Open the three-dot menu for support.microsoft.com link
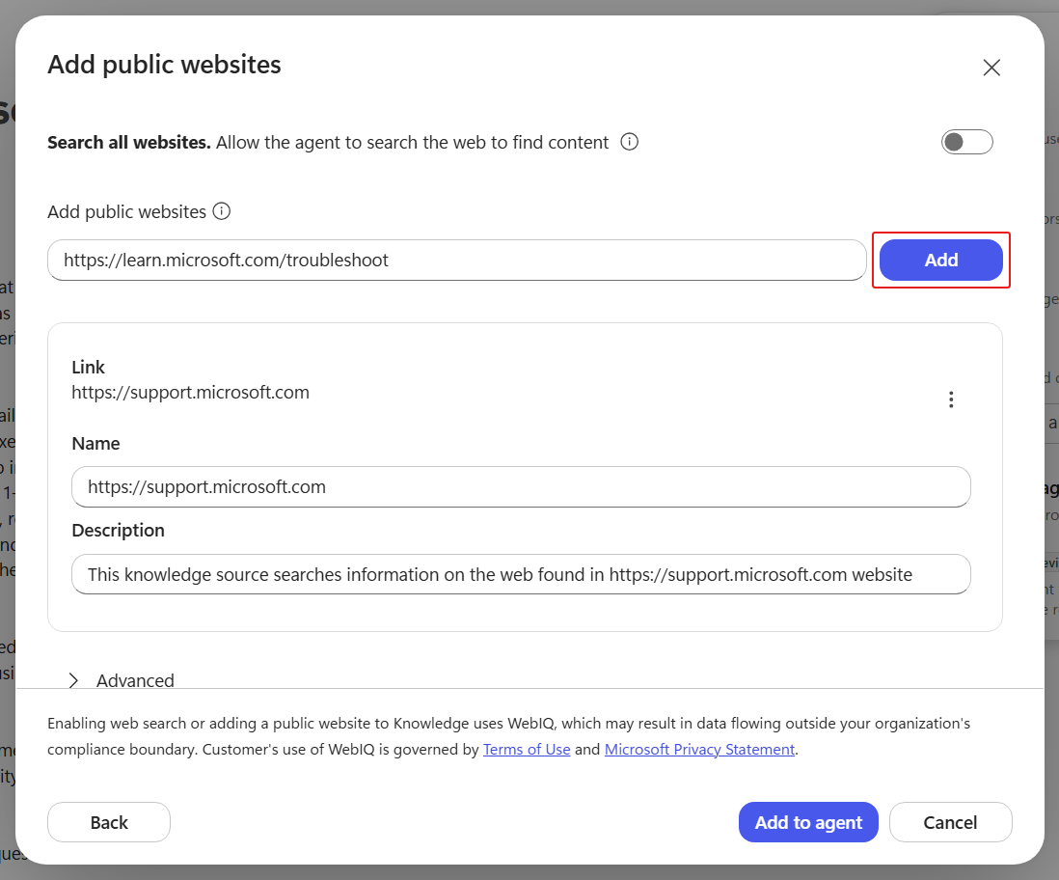The width and height of the screenshot is (1059, 880). pos(951,399)
